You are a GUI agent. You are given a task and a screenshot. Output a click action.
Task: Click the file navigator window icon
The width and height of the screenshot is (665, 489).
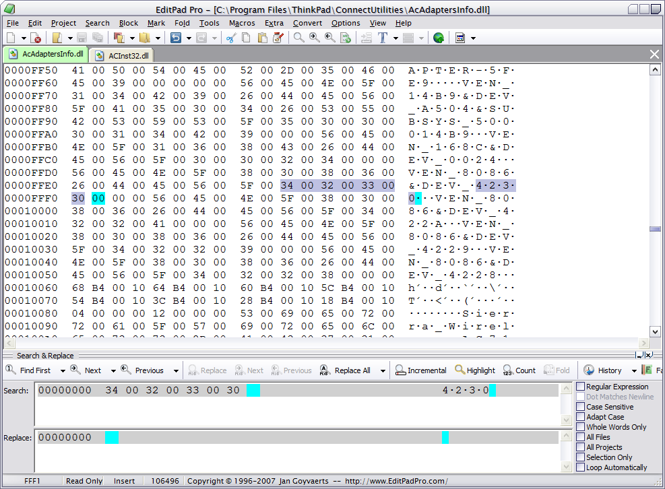click(x=460, y=38)
